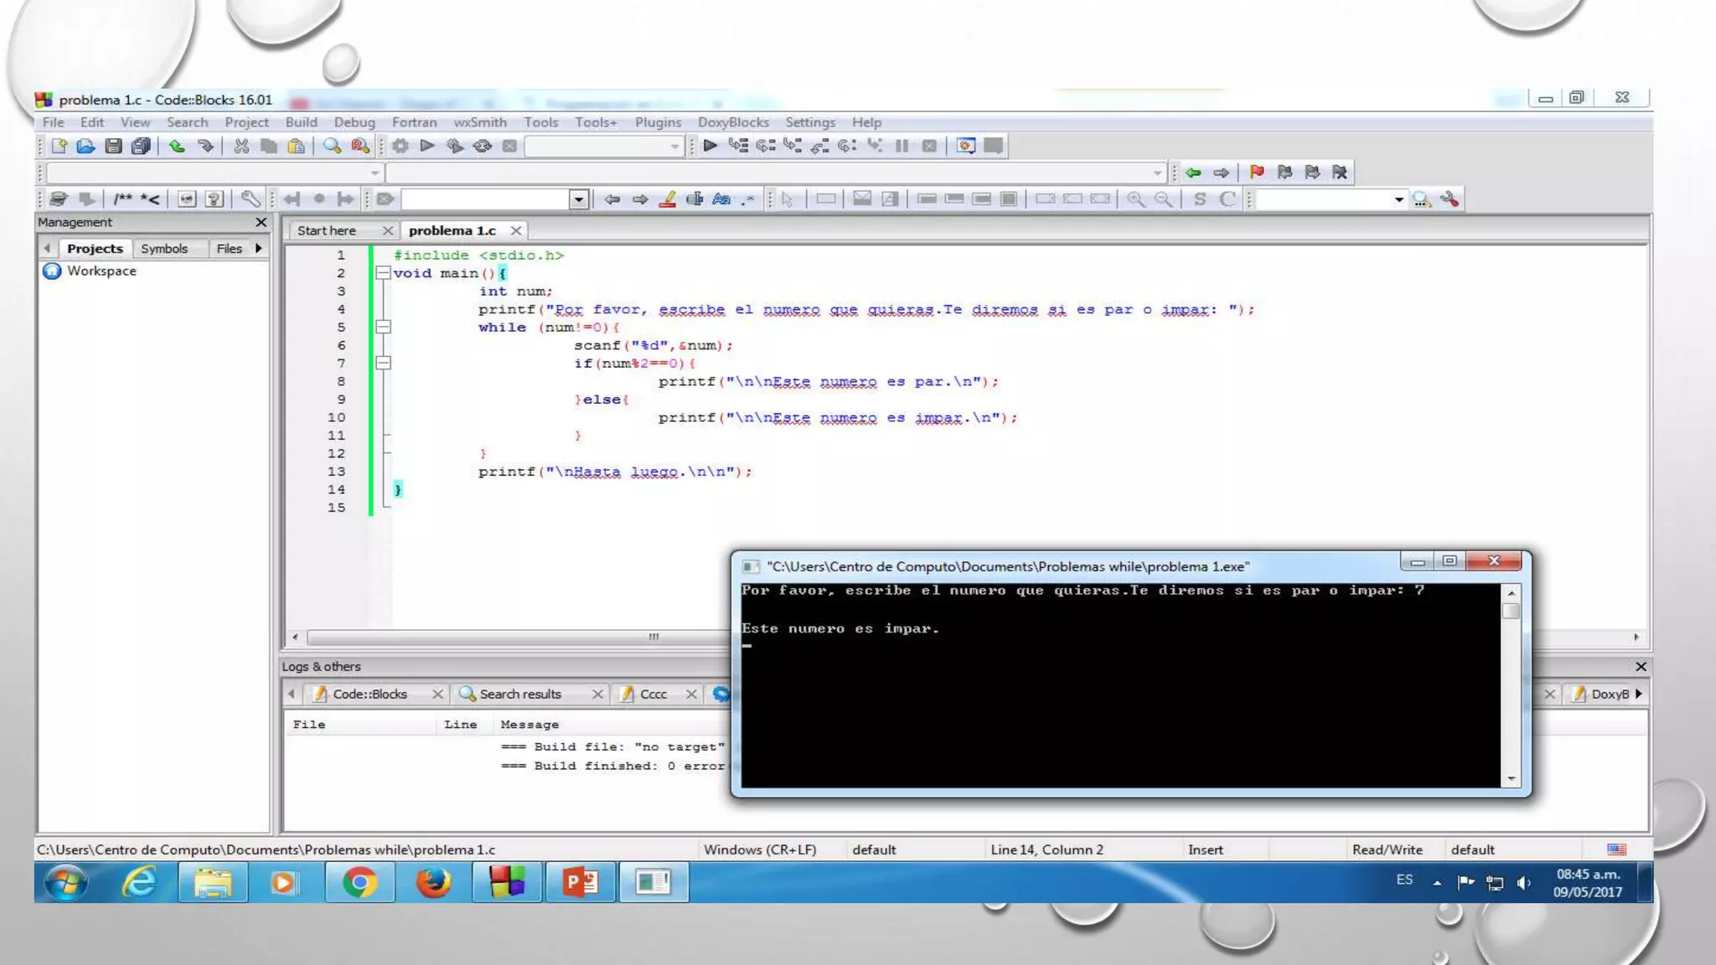The width and height of the screenshot is (1716, 965).
Task: Collapse the main function fold marker
Action: tap(383, 273)
